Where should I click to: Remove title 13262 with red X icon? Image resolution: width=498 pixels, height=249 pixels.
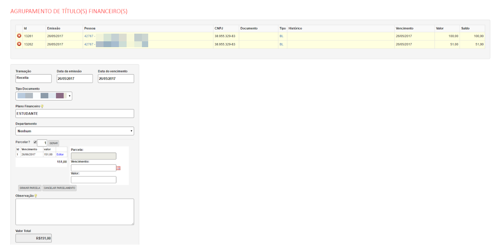(x=19, y=44)
